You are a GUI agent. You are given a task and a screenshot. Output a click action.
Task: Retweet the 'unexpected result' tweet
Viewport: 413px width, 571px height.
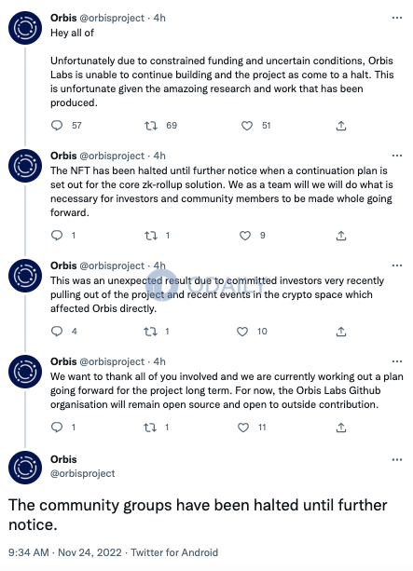[x=150, y=332]
